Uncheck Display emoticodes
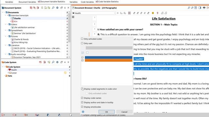Viewport: 209px width, 117px height. [x=82, y=107]
